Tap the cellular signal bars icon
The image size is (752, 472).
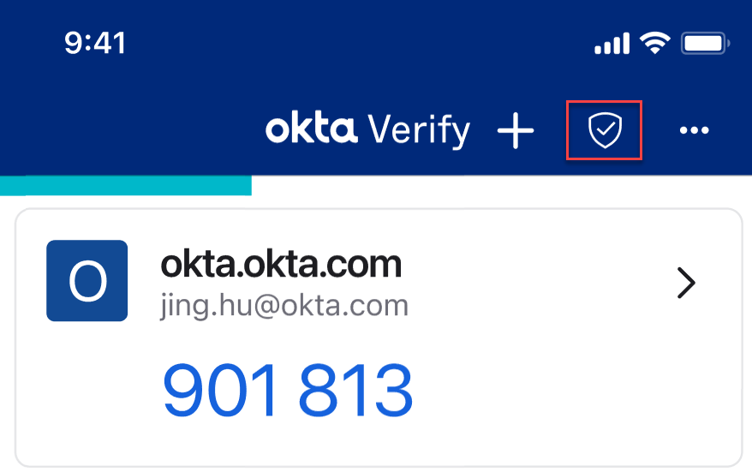tap(612, 44)
